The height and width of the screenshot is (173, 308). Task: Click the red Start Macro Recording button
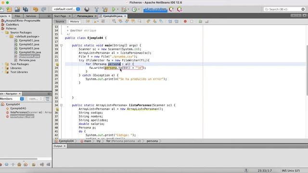185,21
